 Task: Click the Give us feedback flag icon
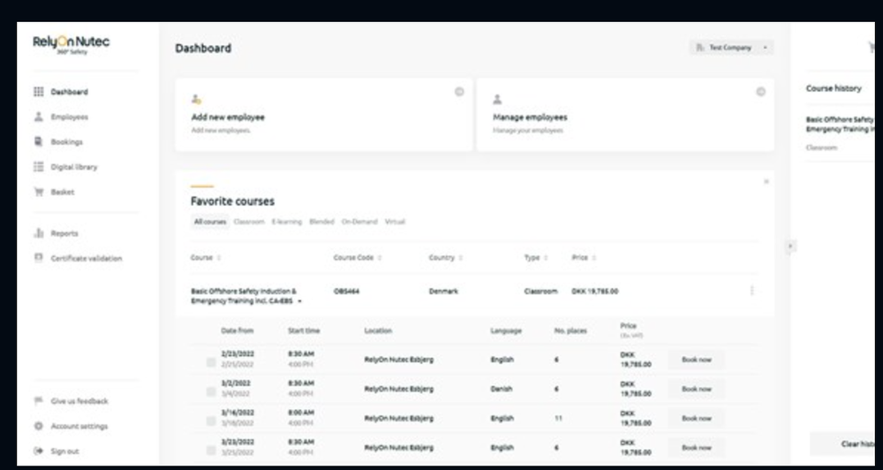[x=38, y=401]
